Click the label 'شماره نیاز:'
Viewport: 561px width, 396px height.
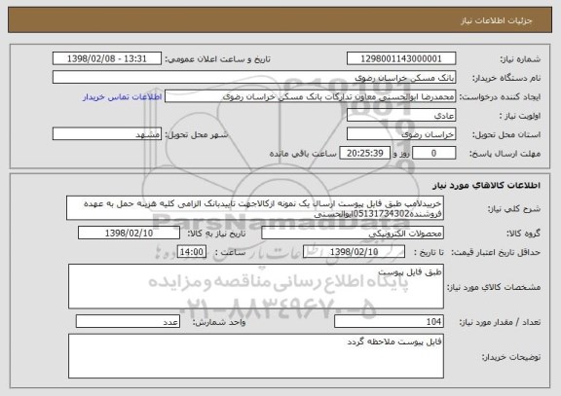(x=520, y=59)
